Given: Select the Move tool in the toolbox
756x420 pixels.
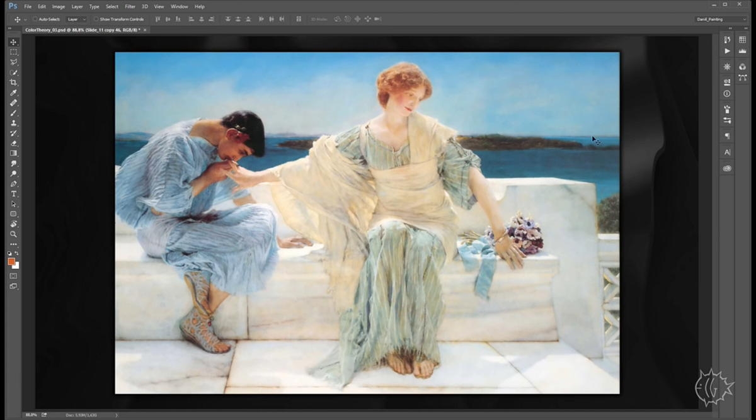Looking at the screenshot, I should pyautogui.click(x=13, y=42).
